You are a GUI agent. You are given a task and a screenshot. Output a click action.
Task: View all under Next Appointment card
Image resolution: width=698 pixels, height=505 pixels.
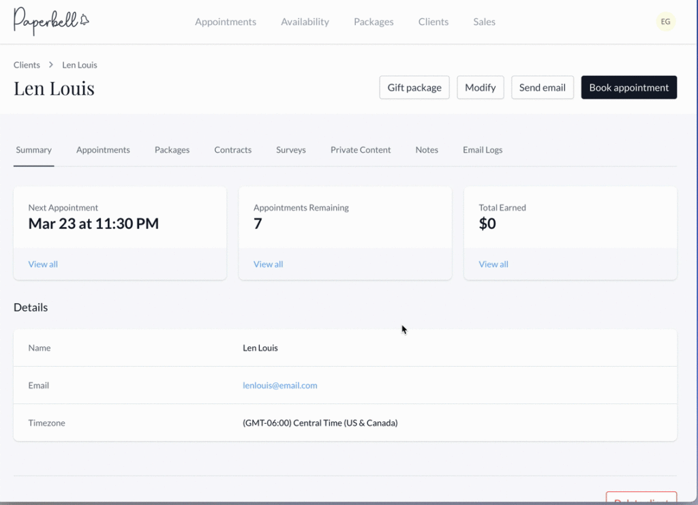point(43,264)
